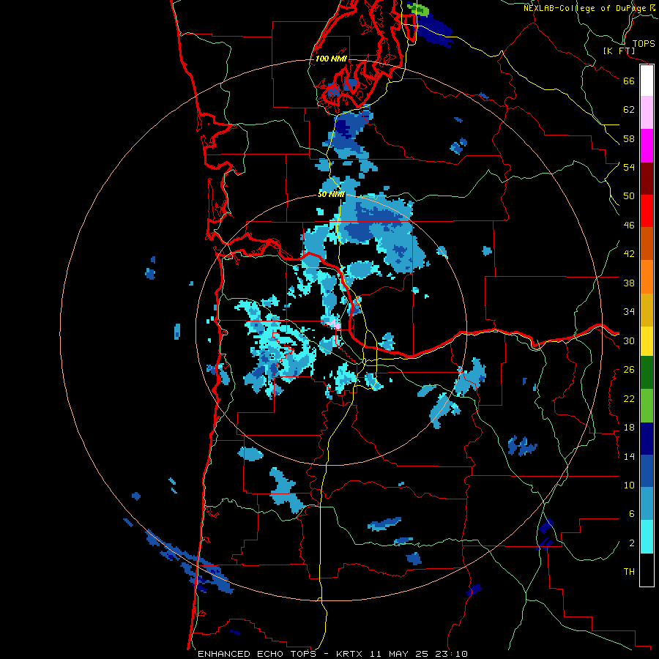
Task: Click the '30' legend value
Action: pos(629,340)
